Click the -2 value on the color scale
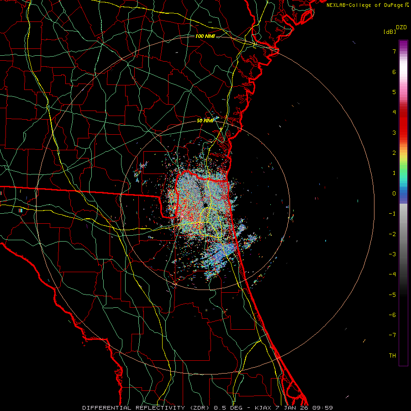 point(392,234)
